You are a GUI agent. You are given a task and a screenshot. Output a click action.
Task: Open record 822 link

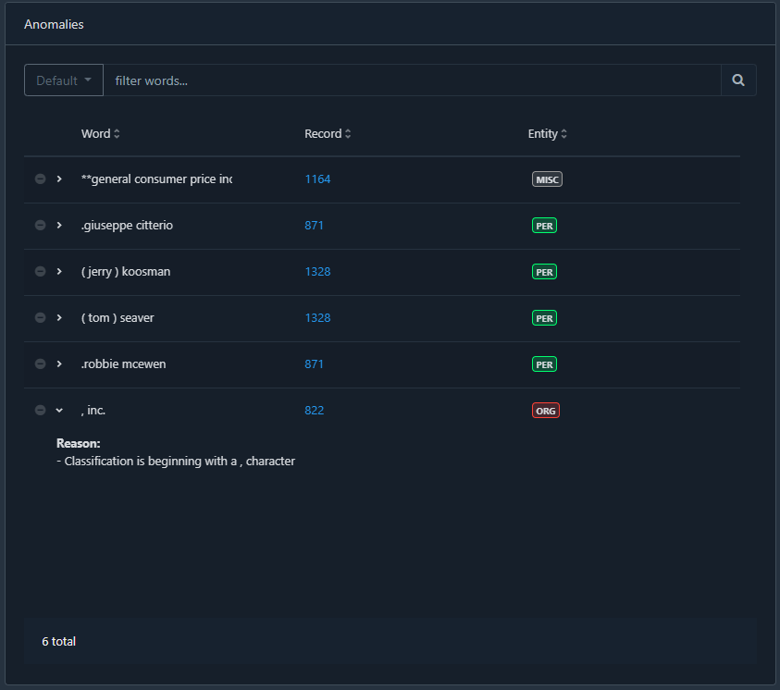coord(315,411)
